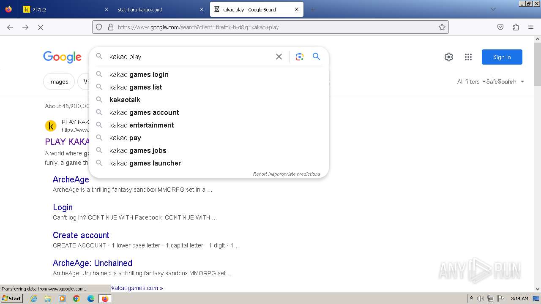Click the Action Center flag icon
The width and height of the screenshot is (541, 304).
tap(500, 299)
